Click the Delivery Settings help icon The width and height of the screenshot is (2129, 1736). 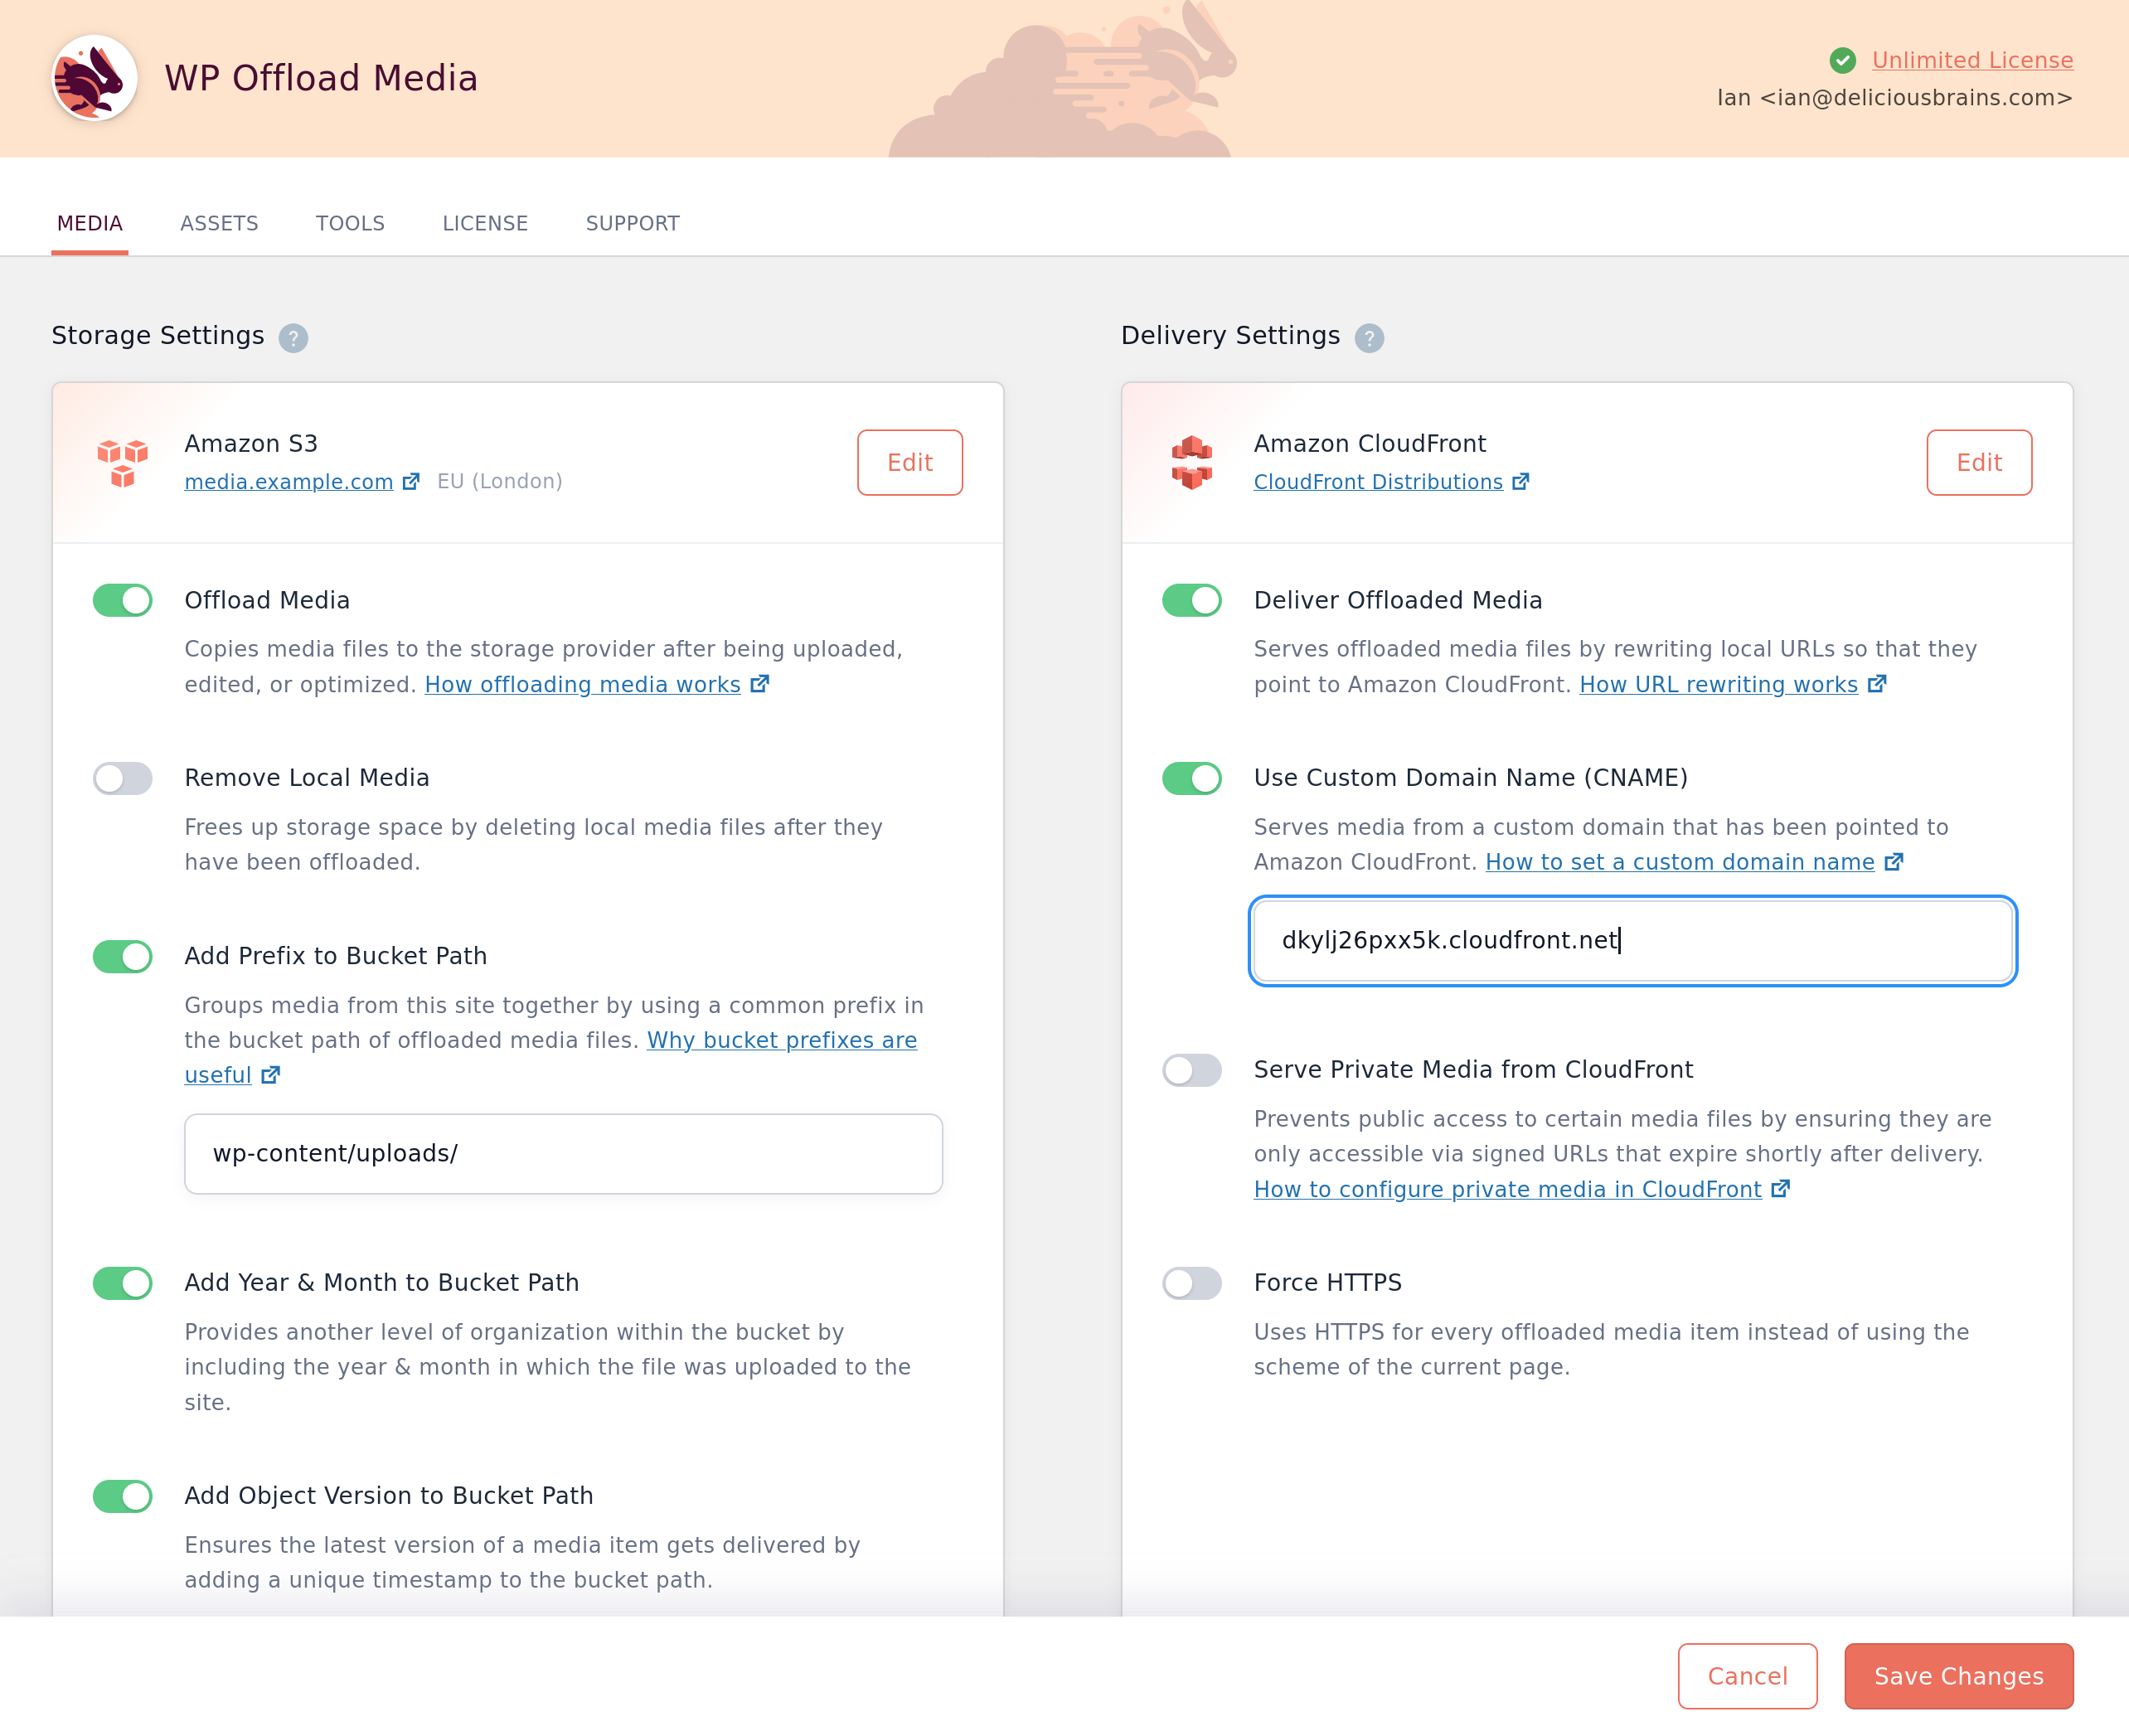click(1369, 338)
